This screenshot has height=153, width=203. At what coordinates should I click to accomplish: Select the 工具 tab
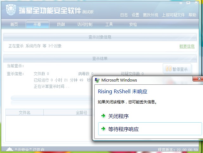coord(109,24)
